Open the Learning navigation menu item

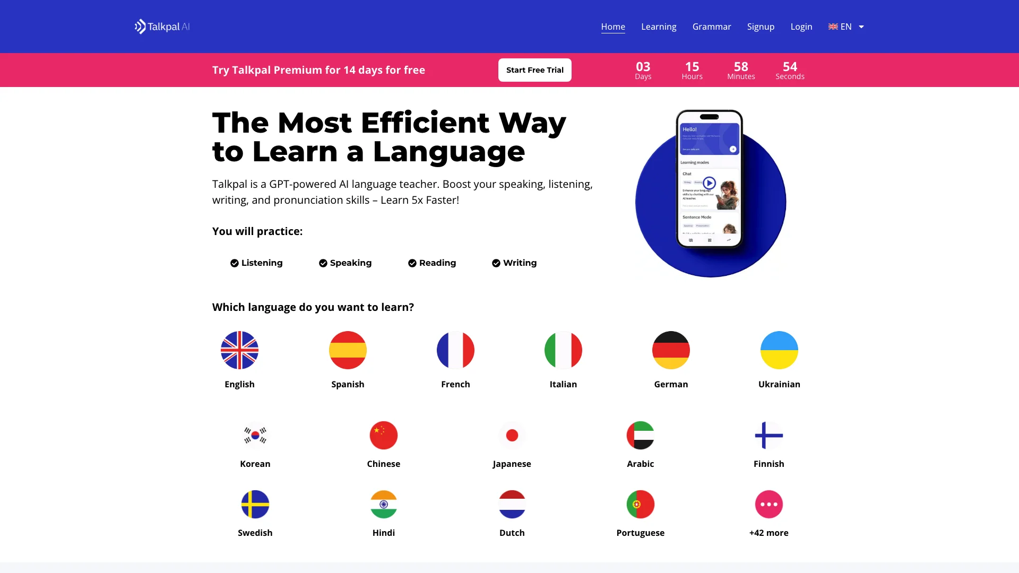point(659,27)
